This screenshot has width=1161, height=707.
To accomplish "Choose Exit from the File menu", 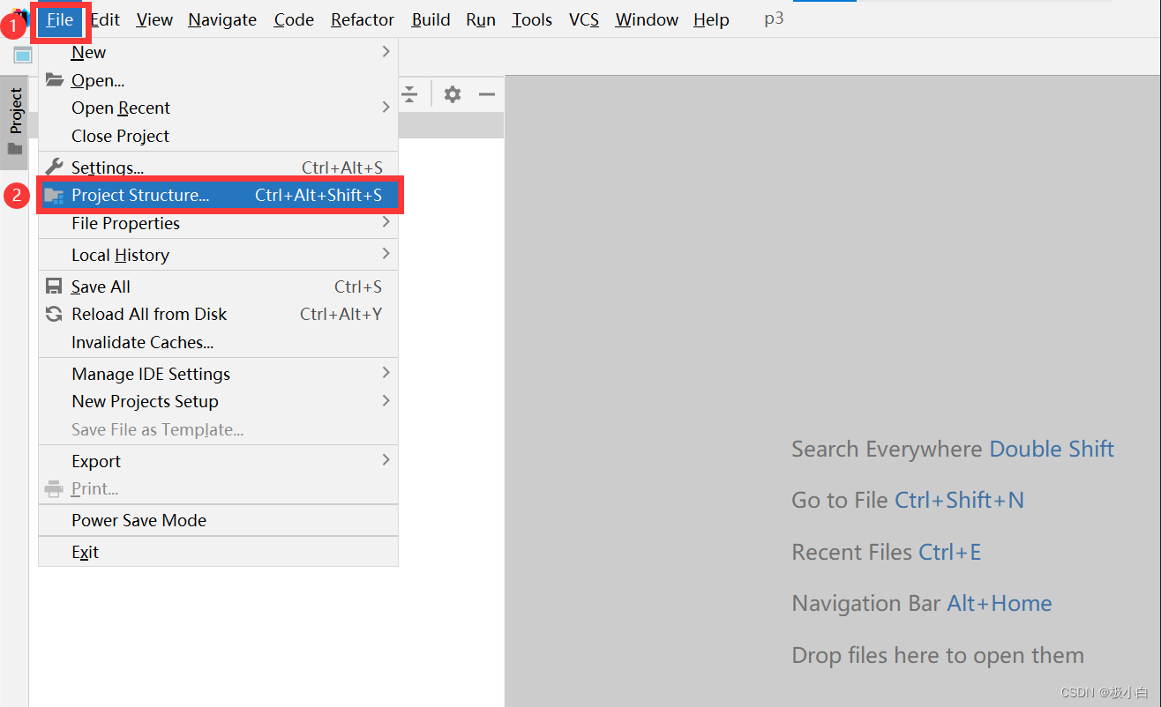I will point(218,552).
